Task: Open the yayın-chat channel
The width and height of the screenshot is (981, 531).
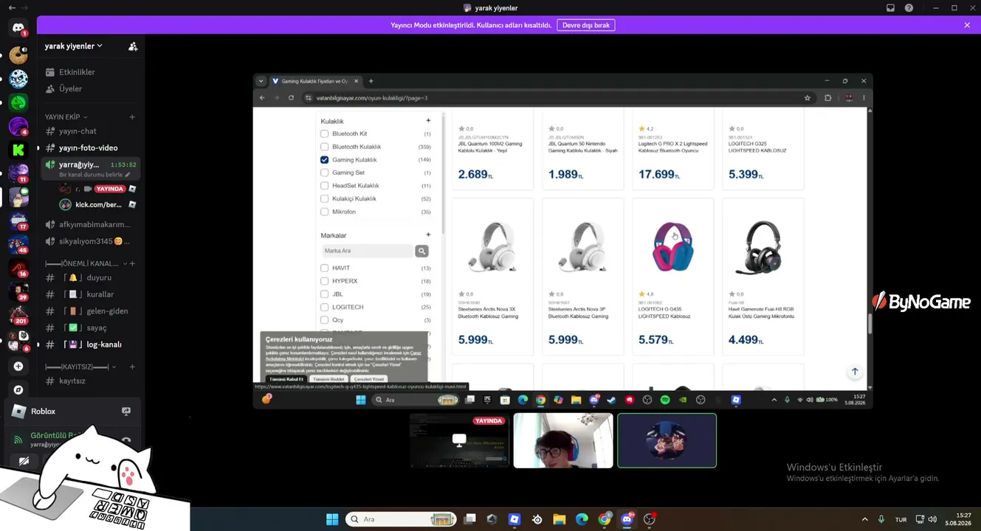Action: [x=78, y=131]
